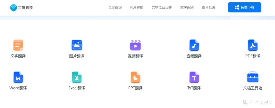Click the 文字翻译 orange document icon

18,45
